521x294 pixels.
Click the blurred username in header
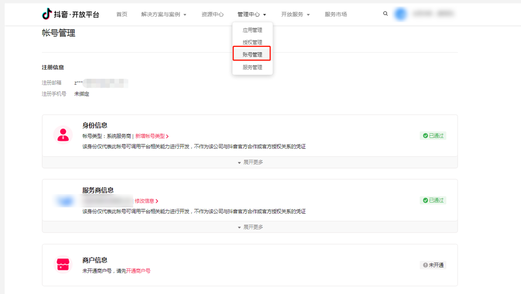[434, 13]
